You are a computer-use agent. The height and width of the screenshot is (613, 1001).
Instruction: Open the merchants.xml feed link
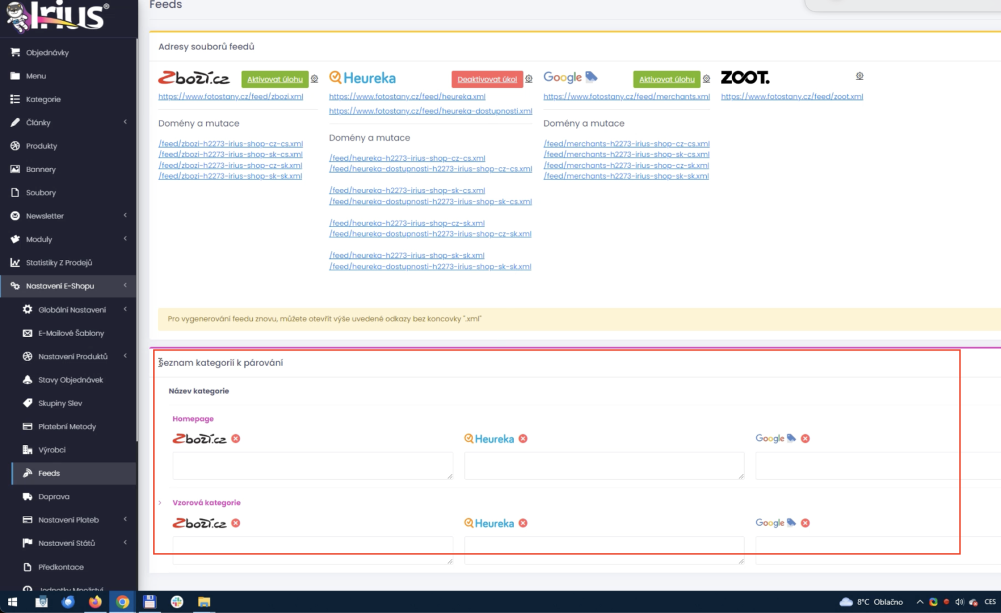tap(627, 96)
